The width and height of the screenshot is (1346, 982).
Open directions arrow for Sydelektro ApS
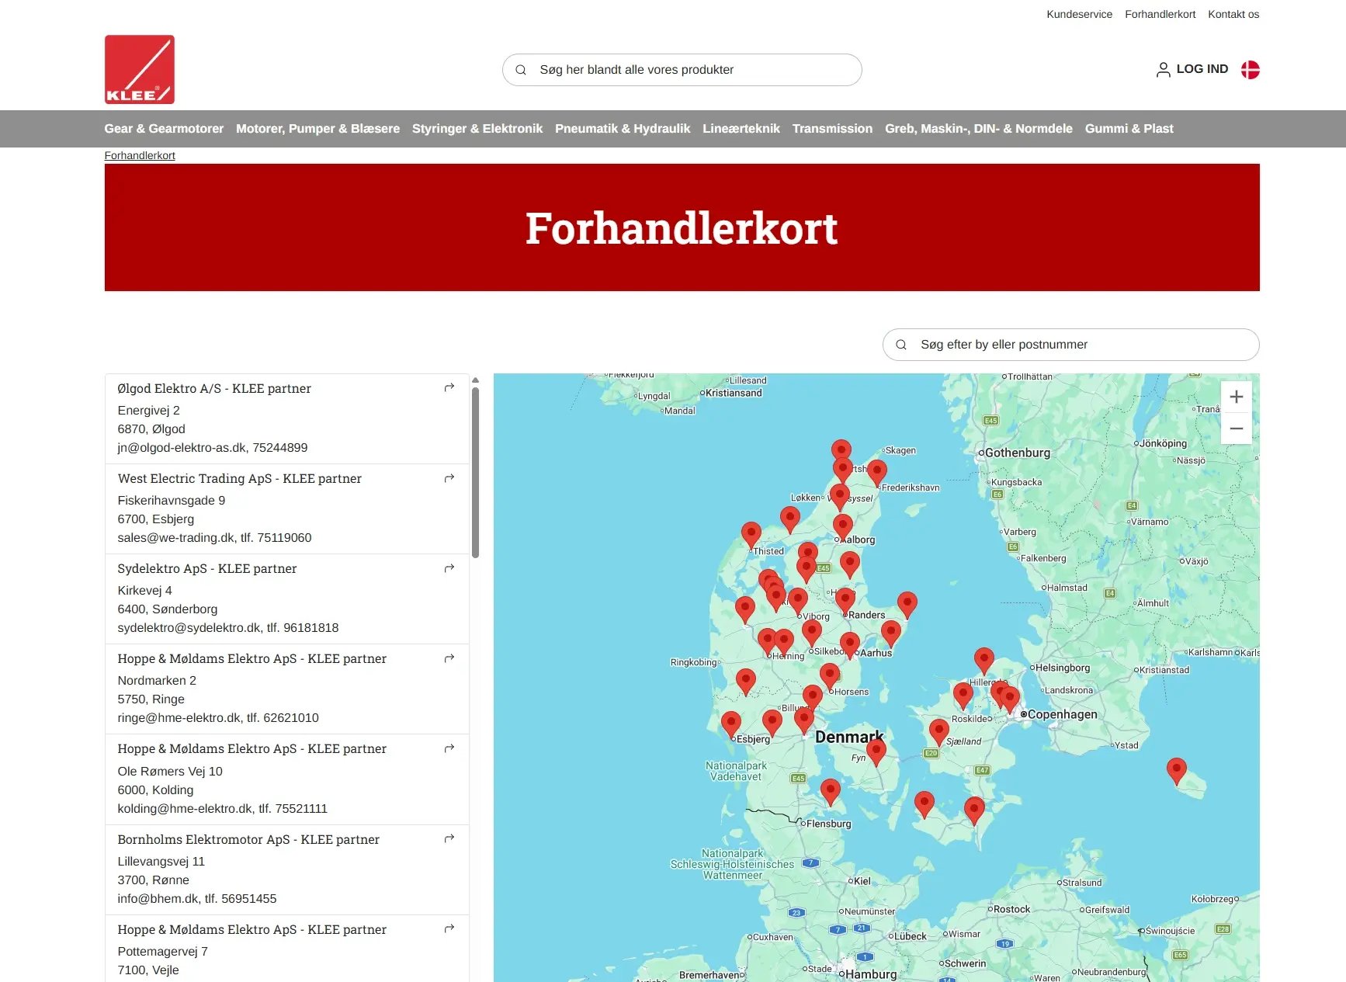coord(449,568)
